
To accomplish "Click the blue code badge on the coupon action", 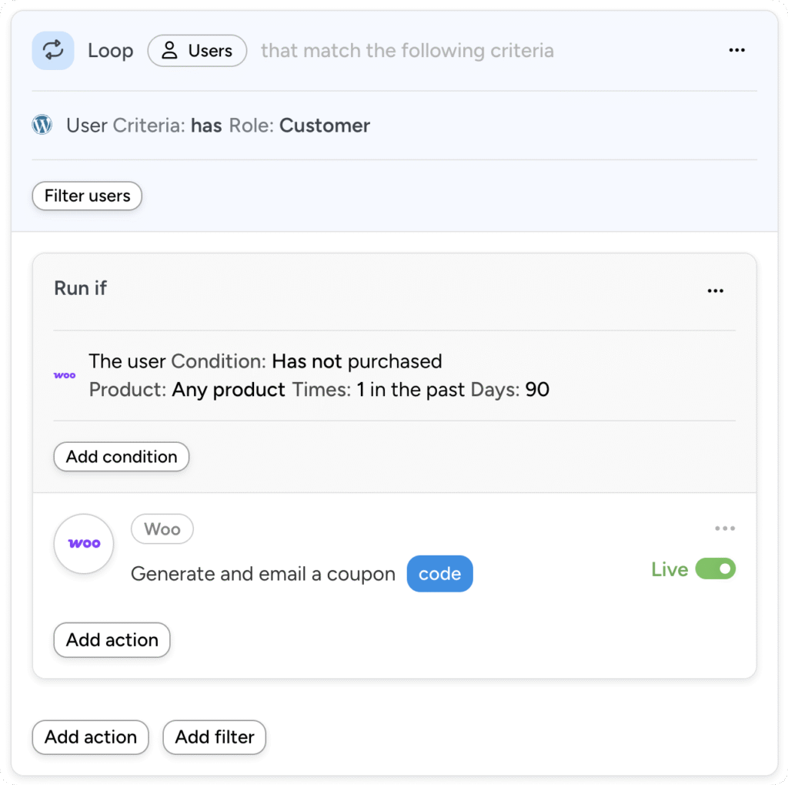I will 439,573.
